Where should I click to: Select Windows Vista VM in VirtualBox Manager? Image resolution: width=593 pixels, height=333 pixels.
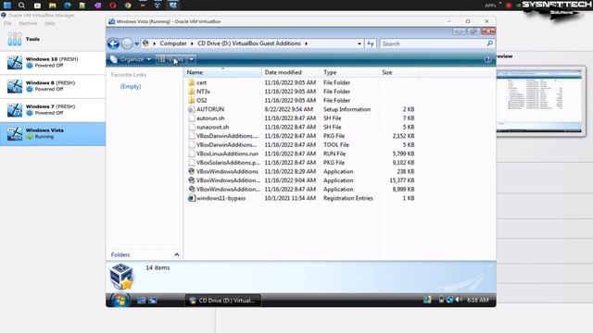(x=53, y=133)
